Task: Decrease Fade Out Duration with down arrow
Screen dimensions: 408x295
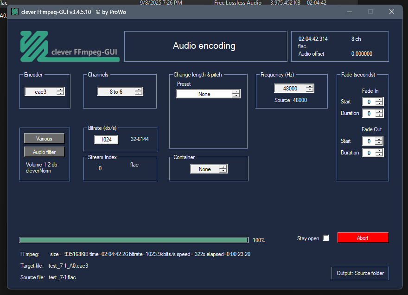Action: coord(380,154)
